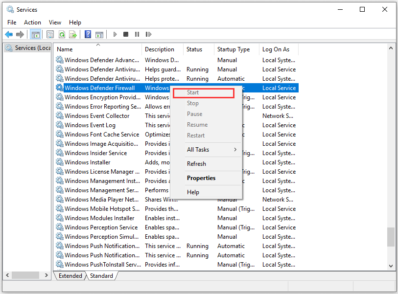This screenshot has height=294, width=398.
Task: Click gear icon of Windows Defender Firewall row
Action: pos(60,88)
